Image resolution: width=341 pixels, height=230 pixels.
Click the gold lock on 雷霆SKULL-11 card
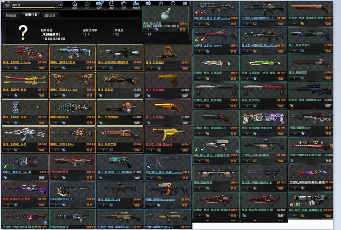[255, 24]
